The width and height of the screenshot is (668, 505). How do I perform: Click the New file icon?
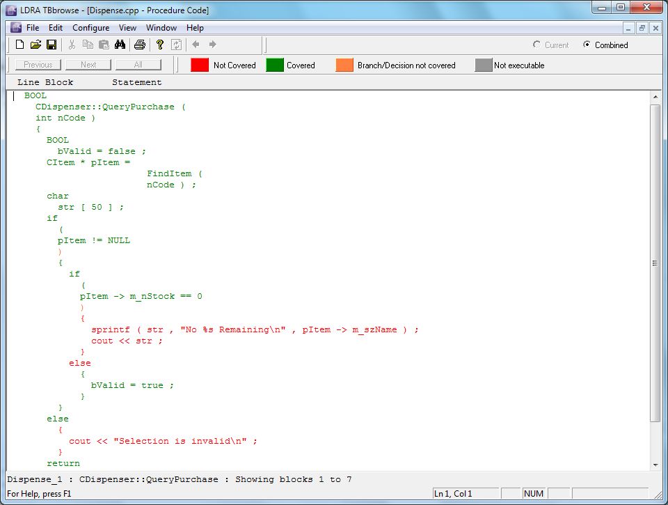pos(19,45)
